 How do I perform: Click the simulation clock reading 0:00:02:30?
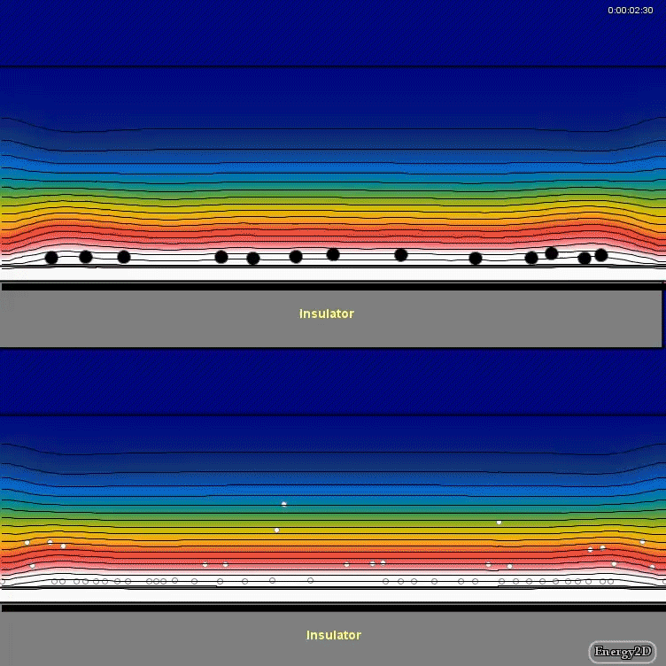click(x=630, y=11)
